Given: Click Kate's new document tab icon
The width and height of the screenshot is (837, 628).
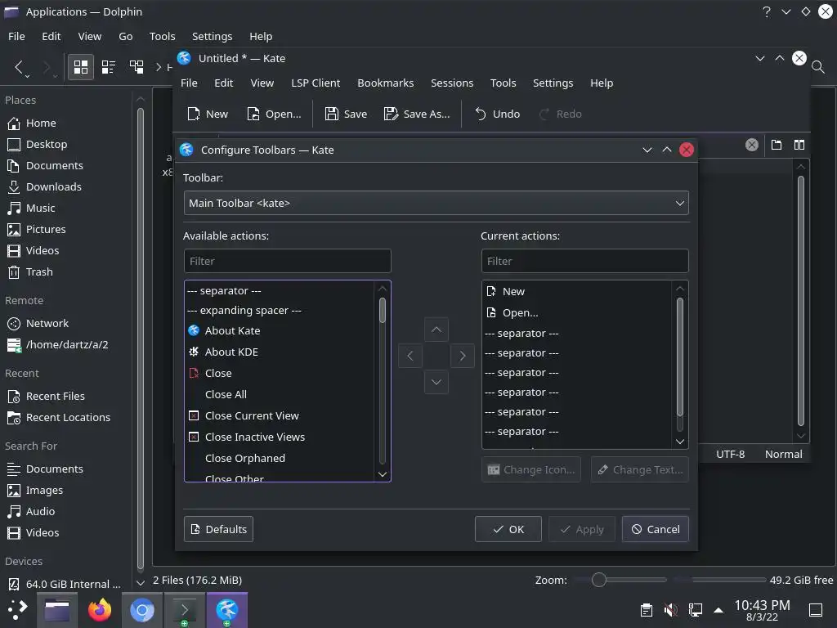Looking at the screenshot, I should [777, 145].
